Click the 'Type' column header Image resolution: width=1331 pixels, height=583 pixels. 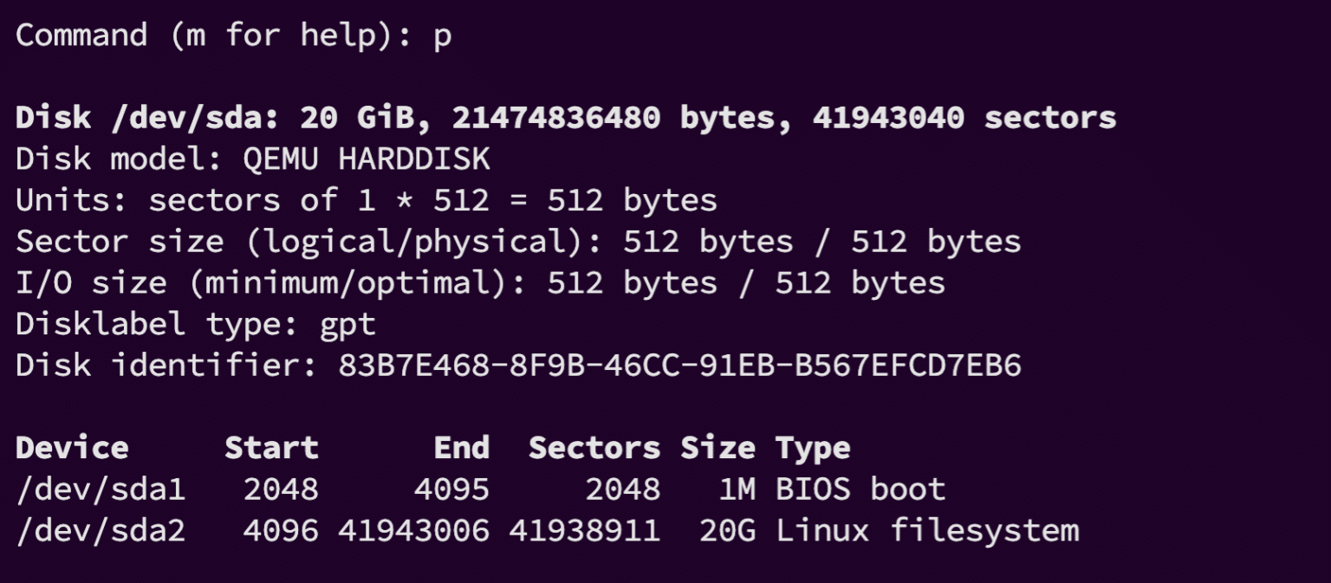[x=812, y=448]
